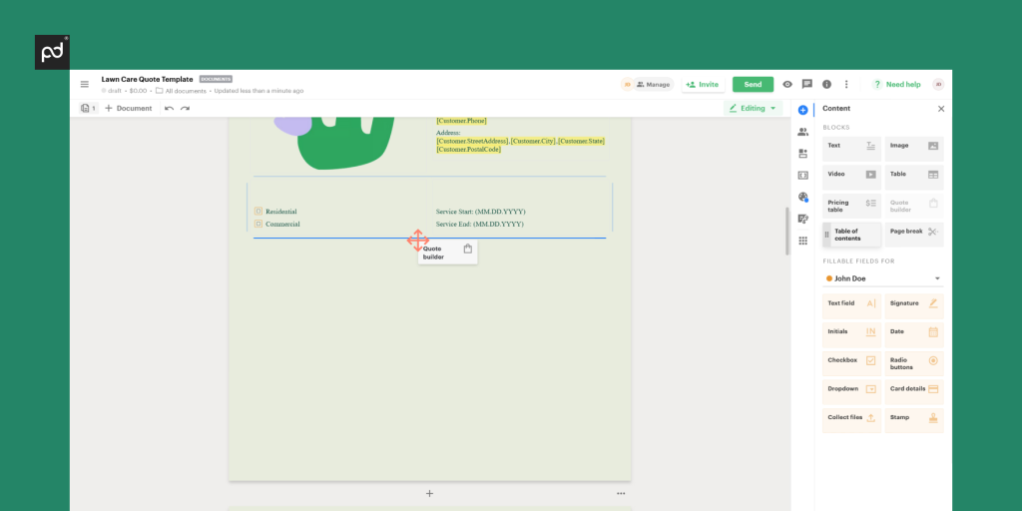This screenshot has width=1022, height=511.
Task: Open the three-dot more options menu
Action: [x=846, y=84]
